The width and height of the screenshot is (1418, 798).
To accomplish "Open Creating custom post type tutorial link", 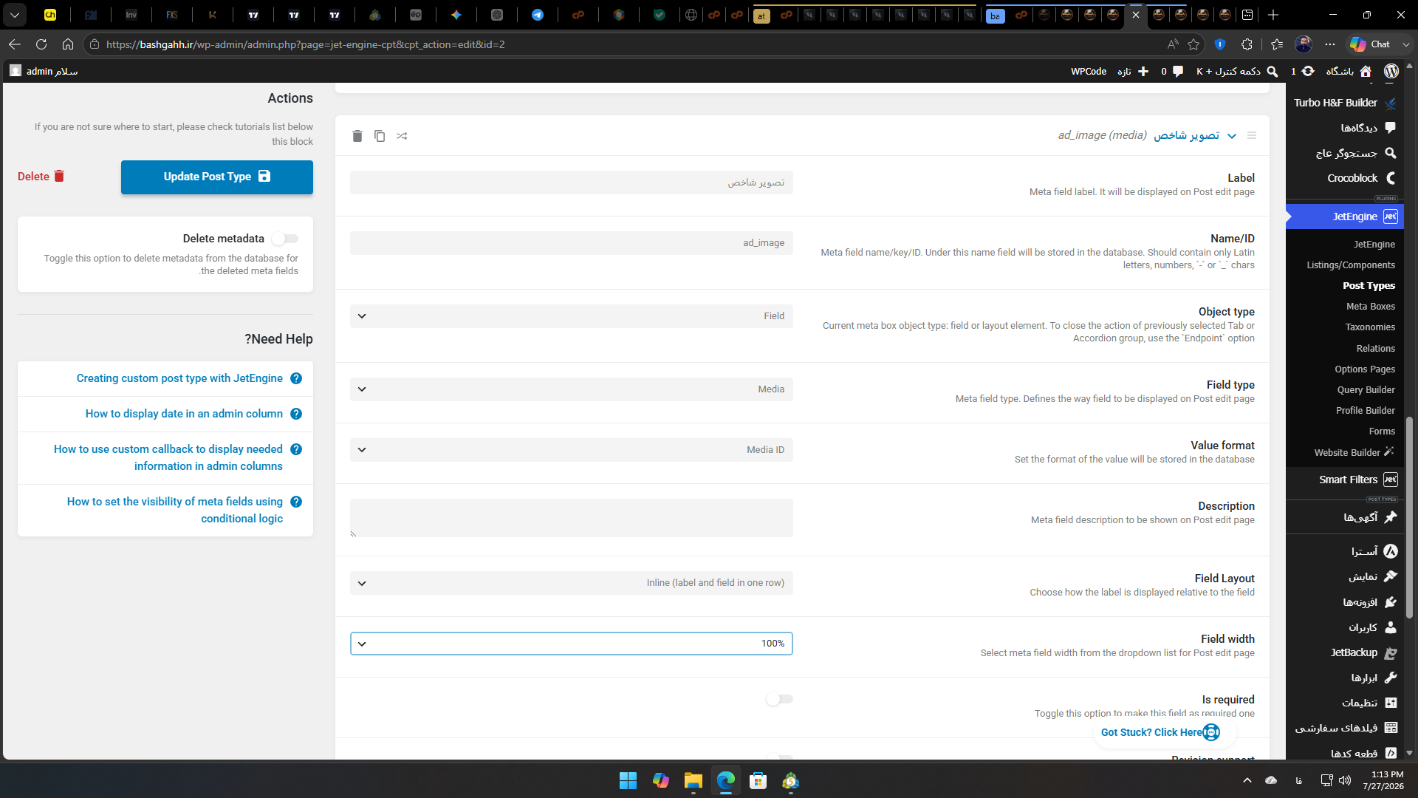I will (179, 378).
